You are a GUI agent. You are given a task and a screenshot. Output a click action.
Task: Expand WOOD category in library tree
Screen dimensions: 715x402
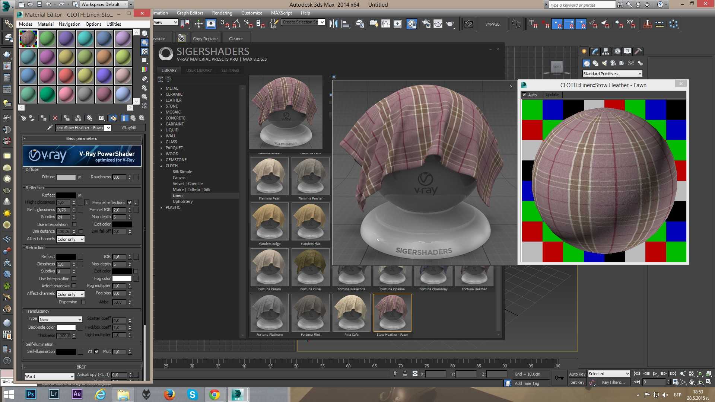click(x=161, y=154)
